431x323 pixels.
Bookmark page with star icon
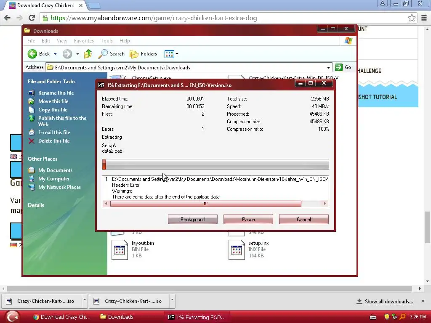[x=412, y=18]
